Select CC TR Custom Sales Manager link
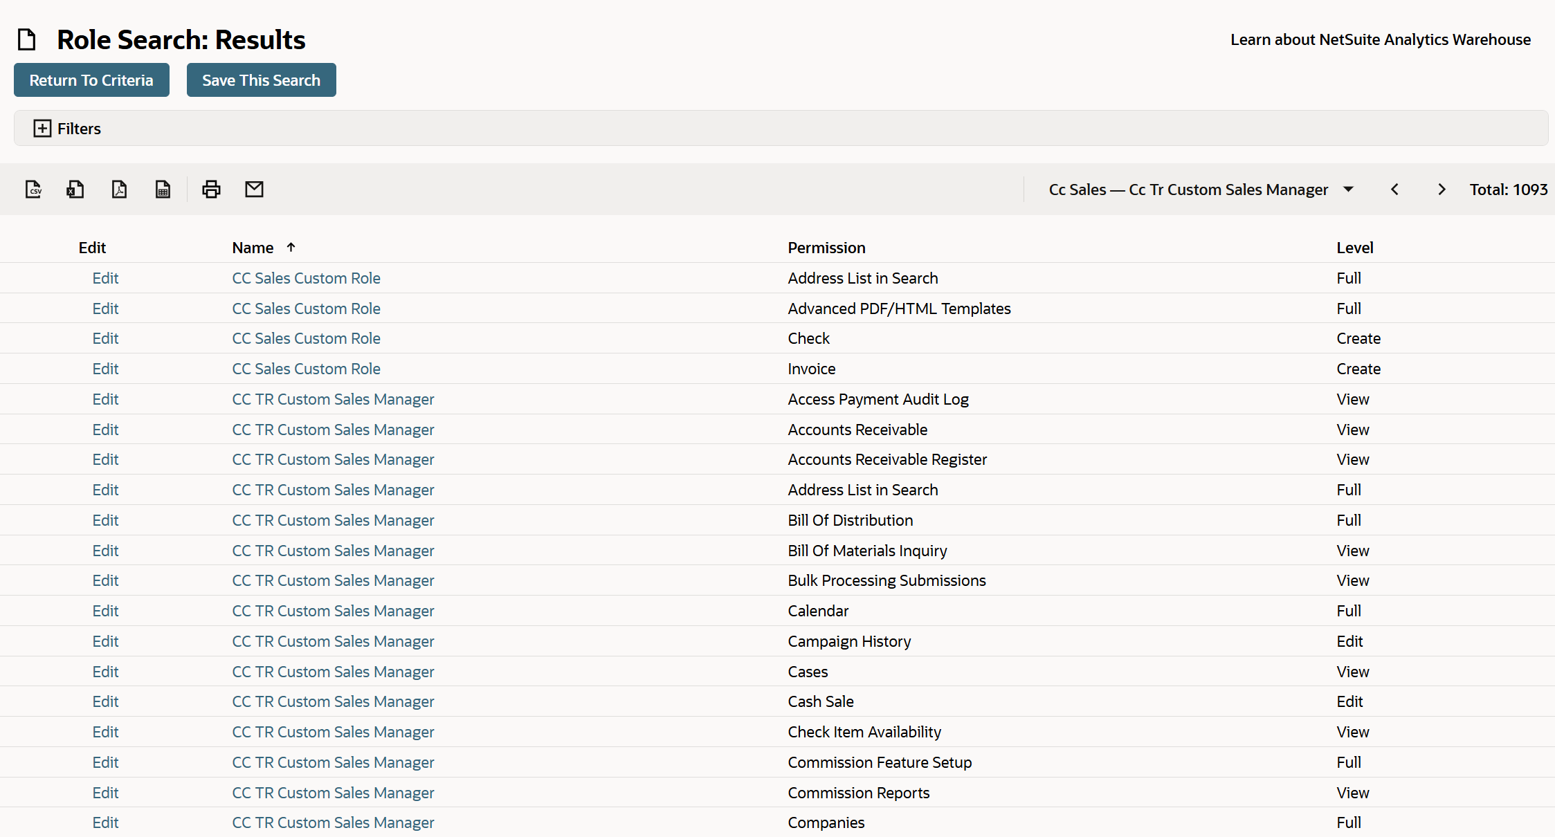Image resolution: width=1555 pixels, height=837 pixels. click(332, 399)
